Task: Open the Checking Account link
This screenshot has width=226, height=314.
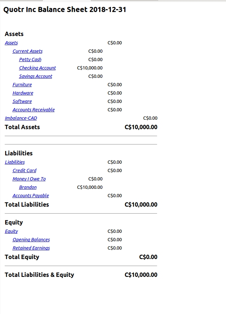Action: (37, 68)
